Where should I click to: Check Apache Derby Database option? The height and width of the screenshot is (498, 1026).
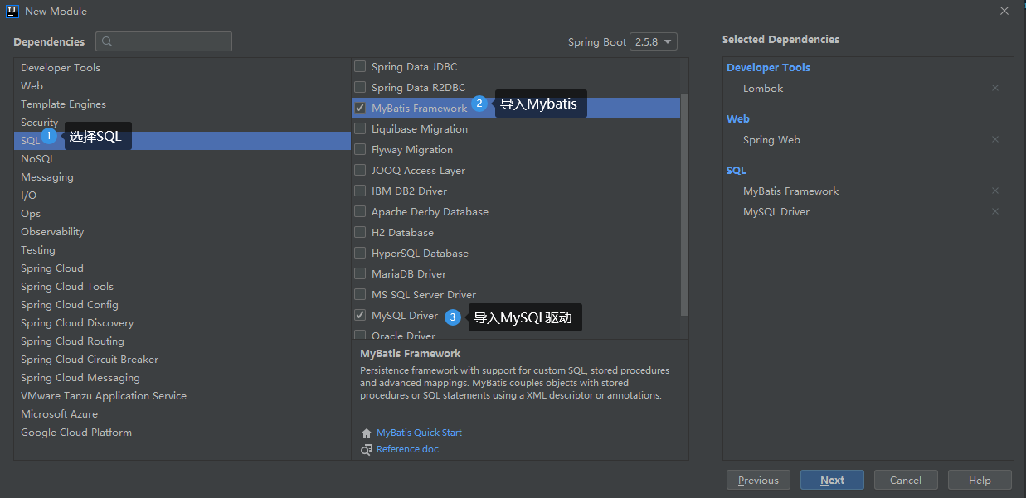360,211
